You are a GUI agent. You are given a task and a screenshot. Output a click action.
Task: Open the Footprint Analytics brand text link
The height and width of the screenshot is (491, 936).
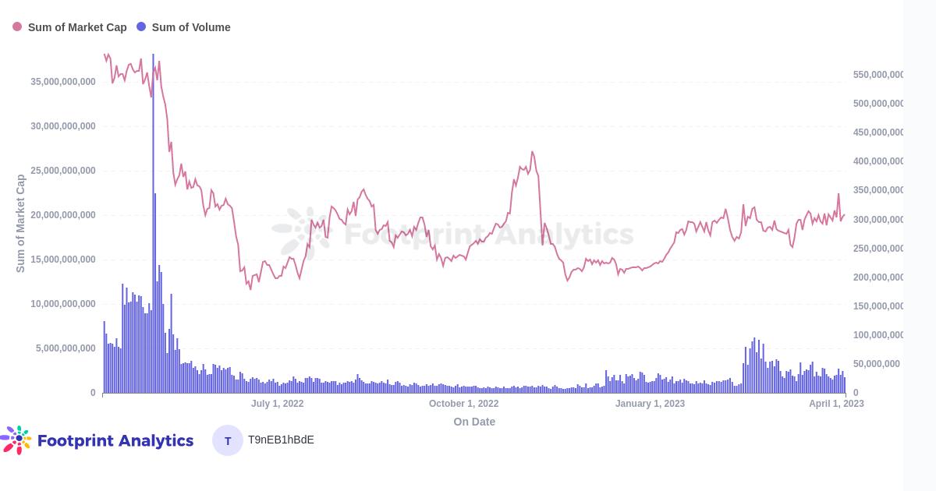[115, 440]
